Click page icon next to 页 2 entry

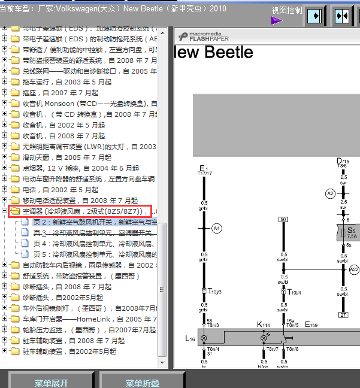[25, 222]
